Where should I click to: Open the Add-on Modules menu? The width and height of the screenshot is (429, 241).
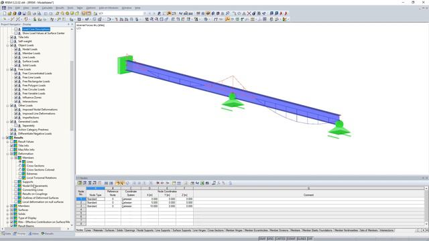[x=109, y=8]
